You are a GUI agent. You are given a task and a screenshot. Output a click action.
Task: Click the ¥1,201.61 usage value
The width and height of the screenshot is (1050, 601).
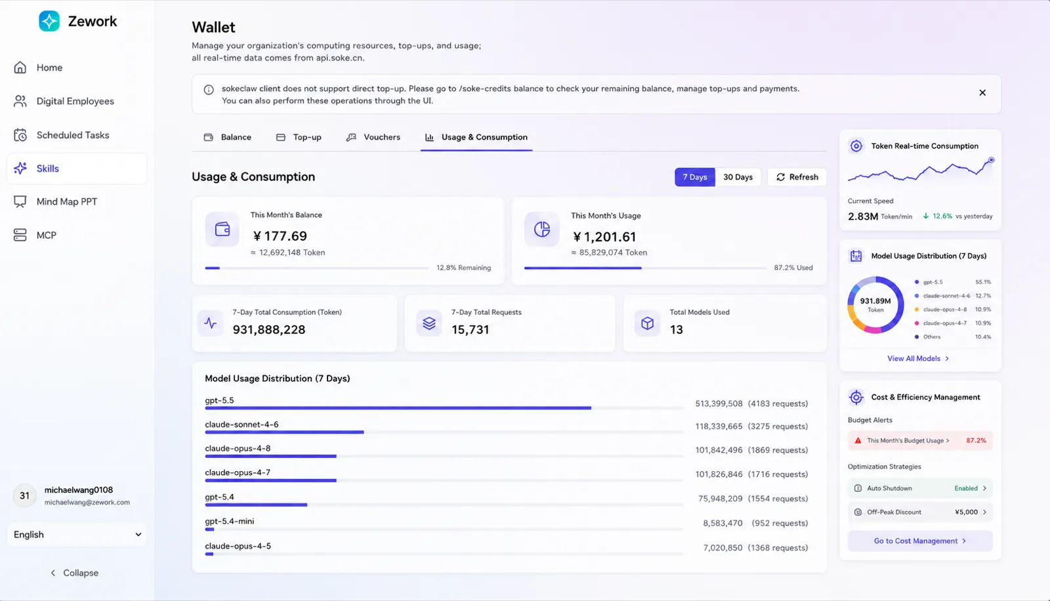[x=604, y=237]
